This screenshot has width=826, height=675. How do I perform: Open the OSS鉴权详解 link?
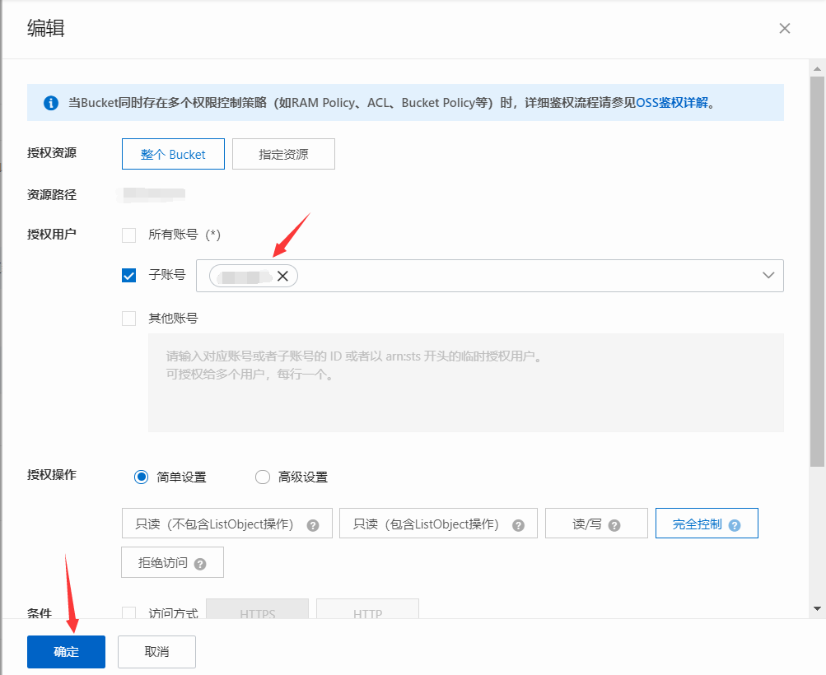672,103
